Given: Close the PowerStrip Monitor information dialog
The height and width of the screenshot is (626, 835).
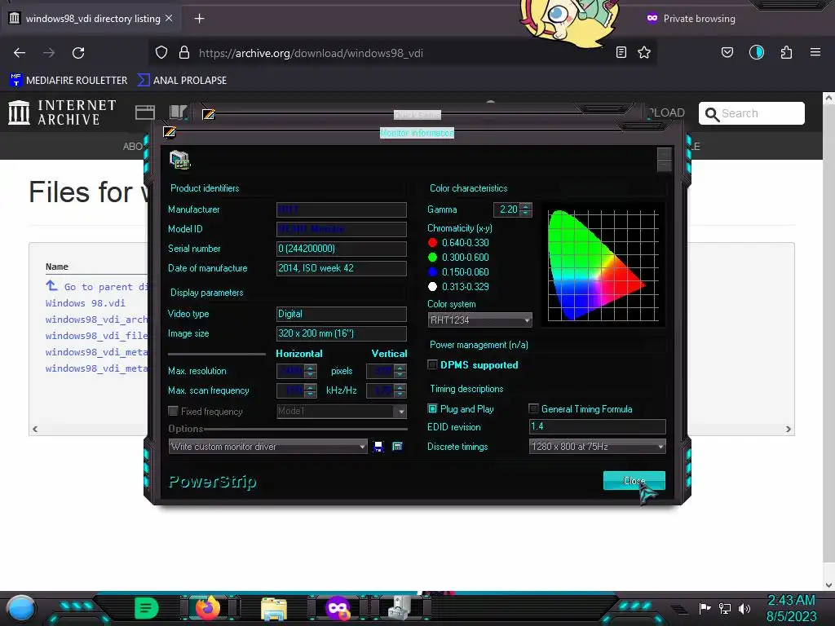Looking at the screenshot, I should click(x=634, y=481).
